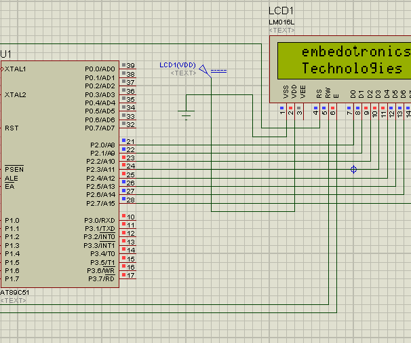This screenshot has width=411, height=343.
Task: Select the RS pin label on LCD1
Action: [x=319, y=94]
